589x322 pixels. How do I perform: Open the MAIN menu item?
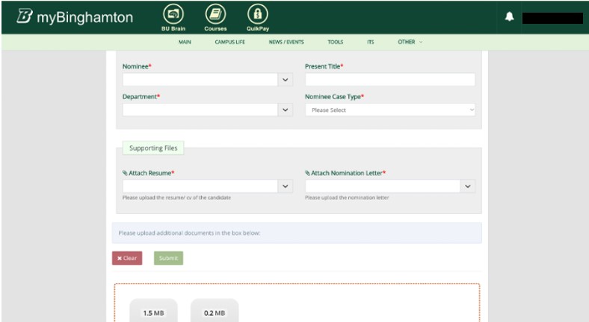click(x=185, y=42)
